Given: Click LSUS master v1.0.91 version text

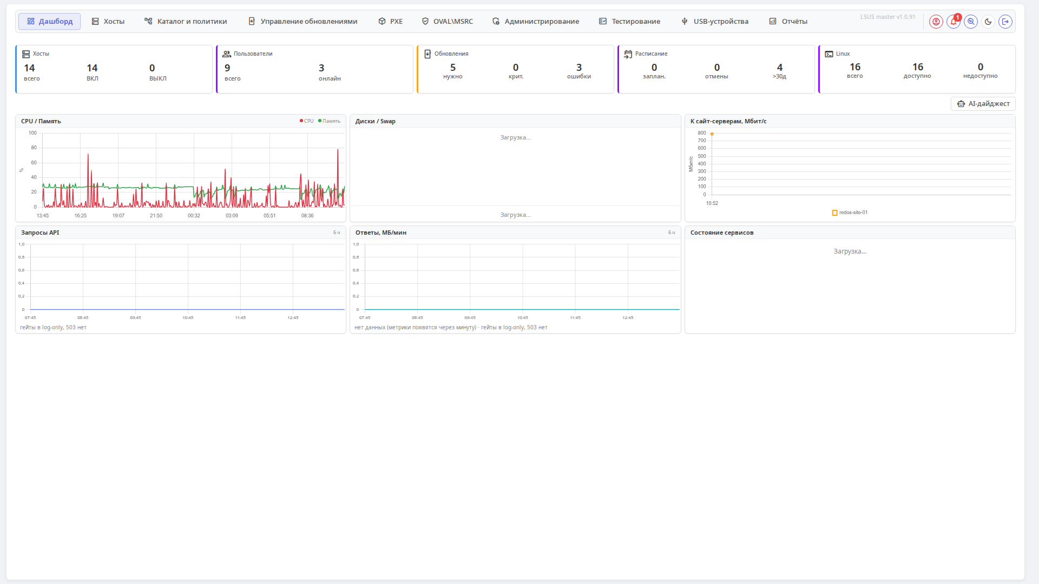Looking at the screenshot, I should [x=888, y=17].
